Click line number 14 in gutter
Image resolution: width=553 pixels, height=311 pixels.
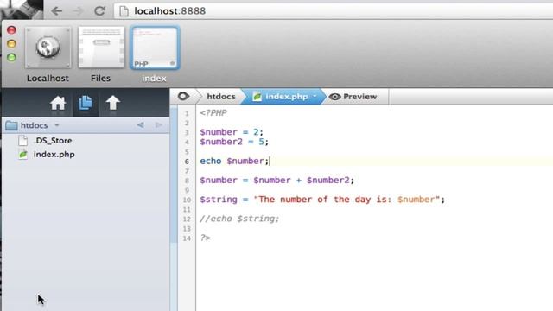click(187, 238)
